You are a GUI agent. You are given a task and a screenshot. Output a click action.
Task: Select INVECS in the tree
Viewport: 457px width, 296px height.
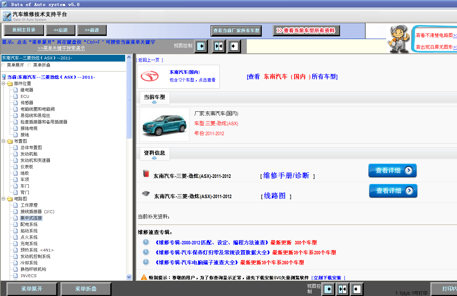point(28,276)
